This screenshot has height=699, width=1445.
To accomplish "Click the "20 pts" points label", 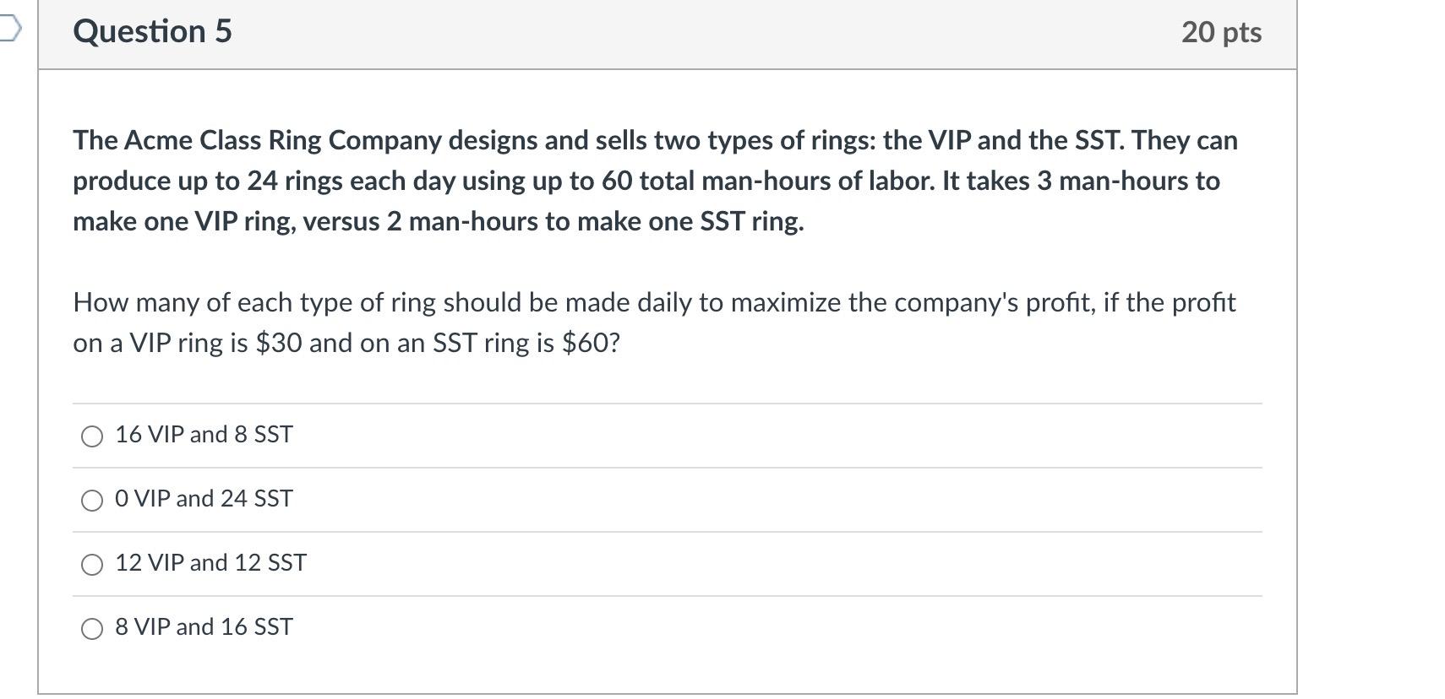I will tap(1221, 32).
